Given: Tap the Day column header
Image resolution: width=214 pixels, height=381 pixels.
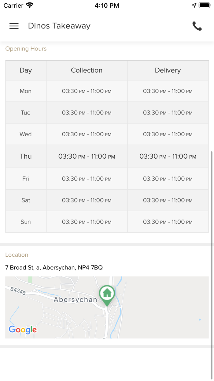Looking at the screenshot, I should tap(26, 70).
